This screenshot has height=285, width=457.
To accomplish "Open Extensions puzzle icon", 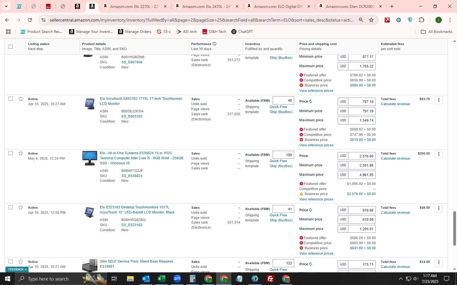I will coord(421,20).
